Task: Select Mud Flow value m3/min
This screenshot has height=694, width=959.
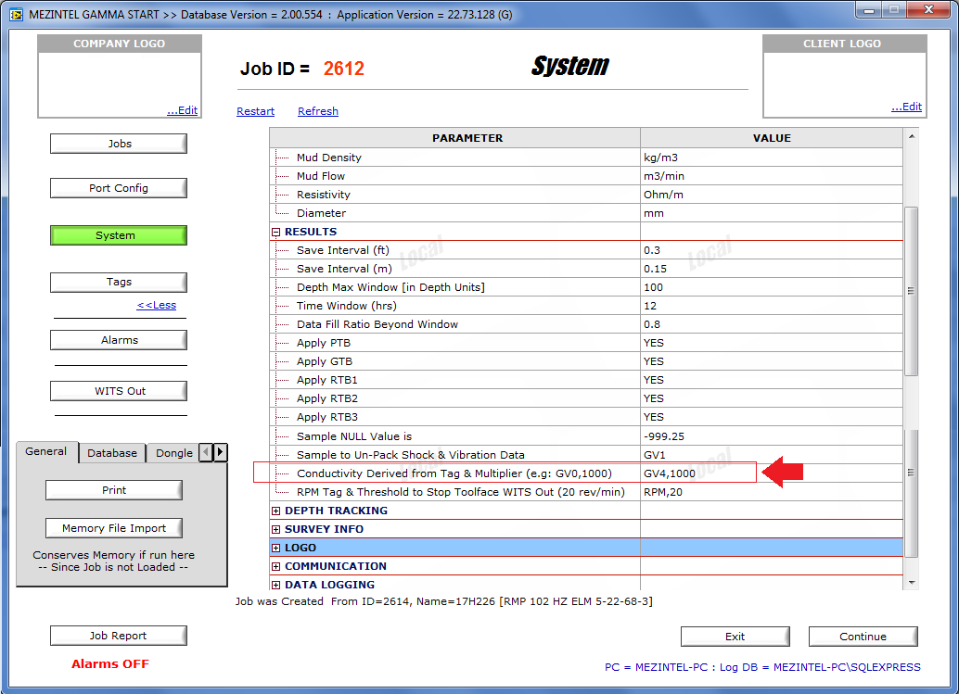Action: [772, 176]
